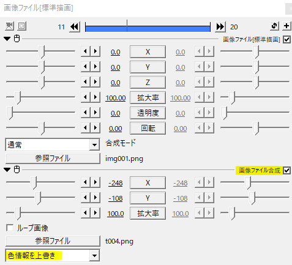Image resolution: width=292 pixels, height=265 pixels.
Task: Click the camera control icon in top-left
Action: pos(9,26)
